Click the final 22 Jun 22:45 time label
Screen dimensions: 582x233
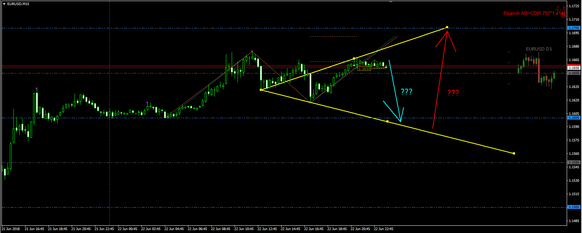point(383,229)
